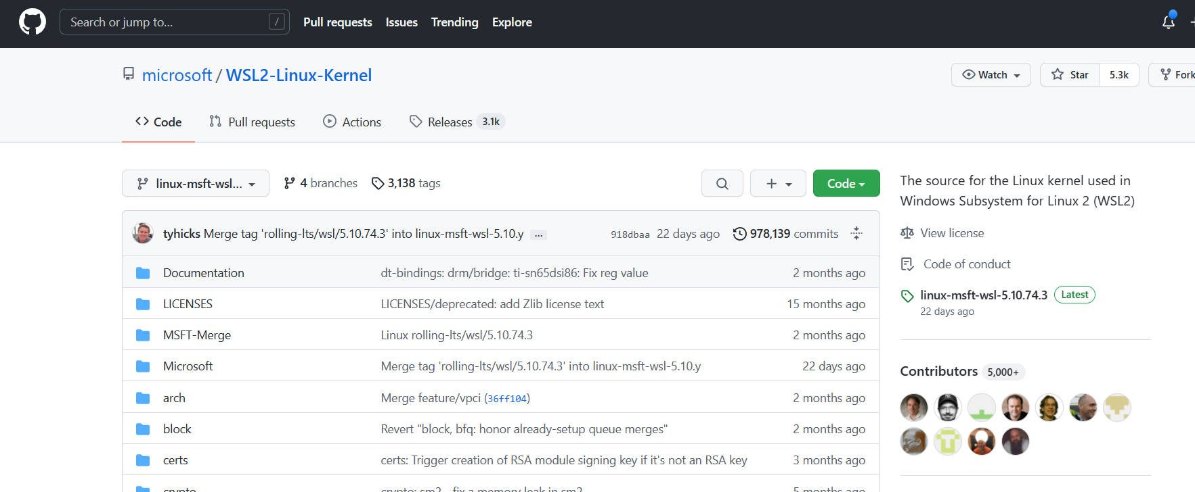The width and height of the screenshot is (1195, 492).
Task: Expand the commit message ellipsis
Action: (x=539, y=235)
